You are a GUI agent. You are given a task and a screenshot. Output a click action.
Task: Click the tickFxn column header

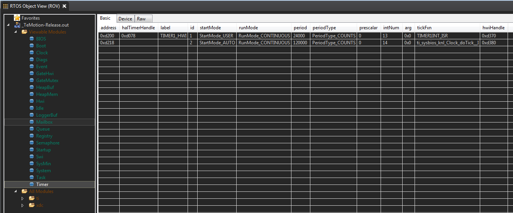pyautogui.click(x=424, y=28)
